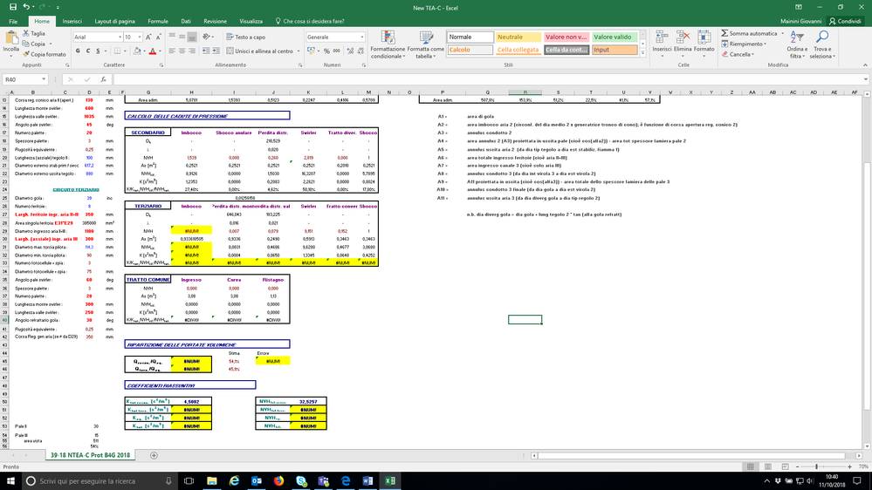This screenshot has height=490, width=872.
Task: Expand the Unisci e allinea al centro arrow
Action: coord(299,51)
